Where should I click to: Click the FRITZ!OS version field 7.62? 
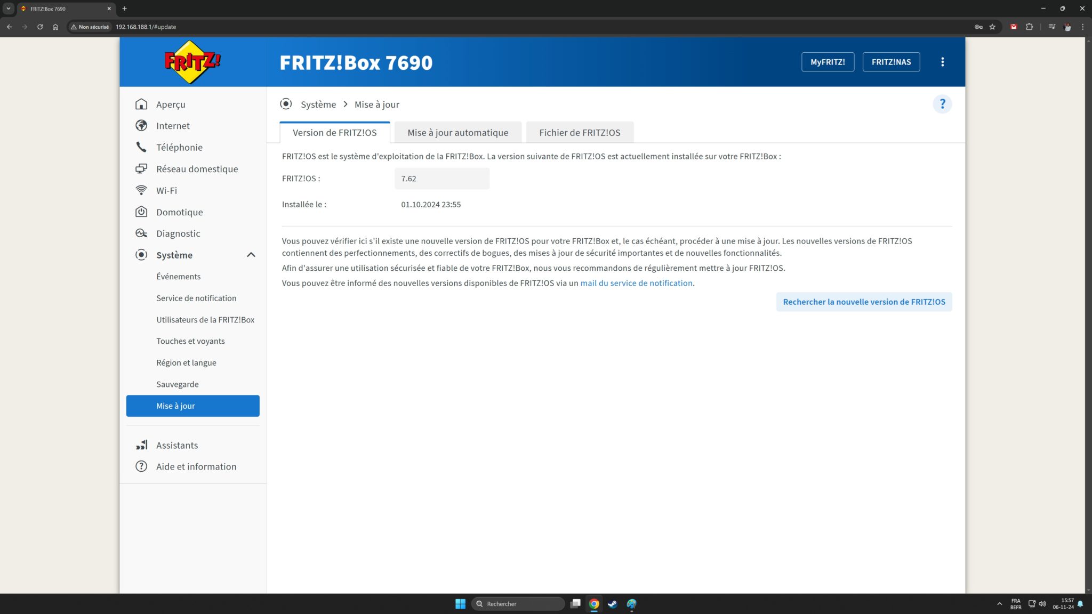[442, 179]
